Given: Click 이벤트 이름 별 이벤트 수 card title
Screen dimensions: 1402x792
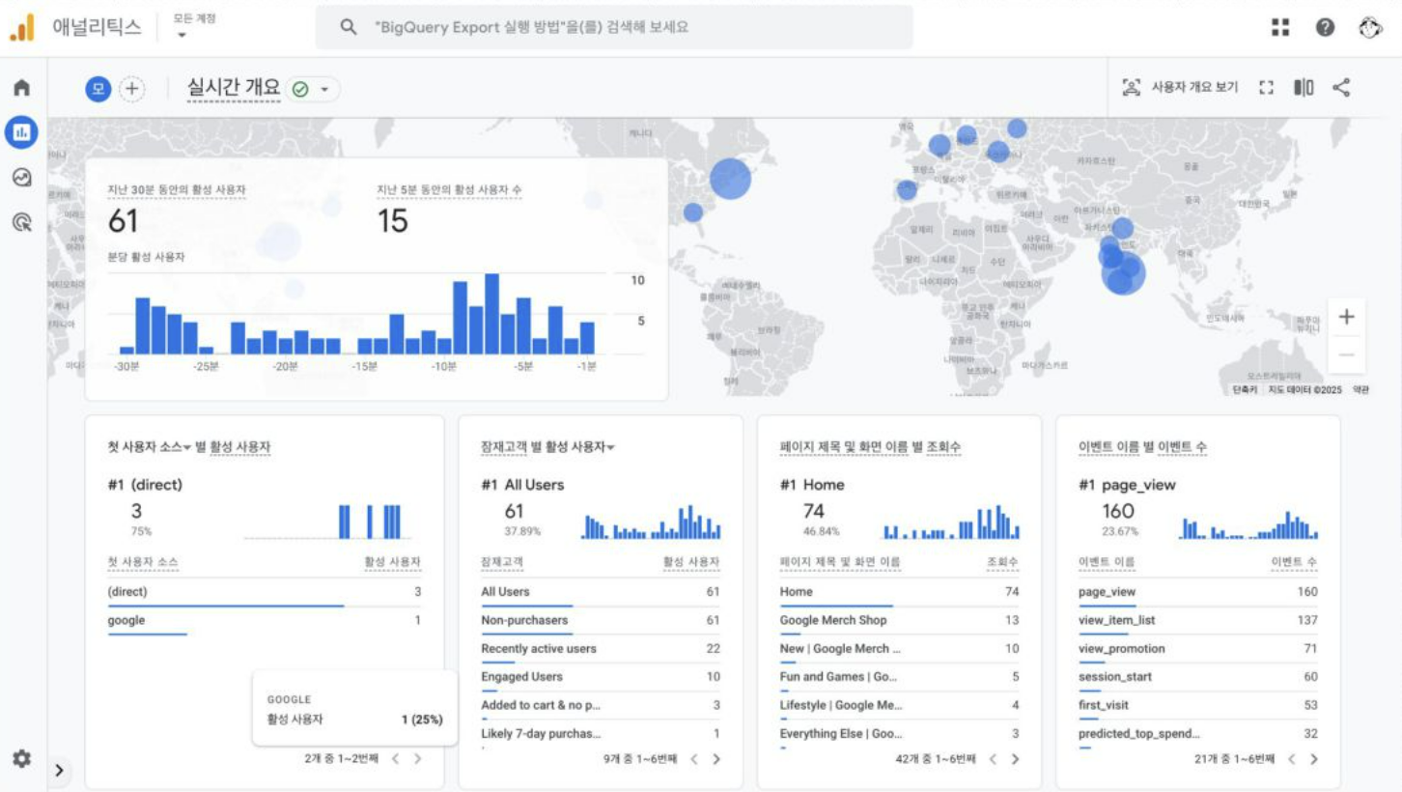Looking at the screenshot, I should [1142, 447].
